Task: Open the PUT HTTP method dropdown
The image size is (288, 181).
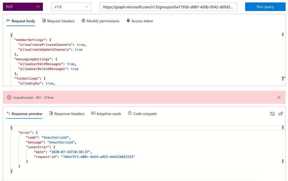Action: click(x=23, y=7)
